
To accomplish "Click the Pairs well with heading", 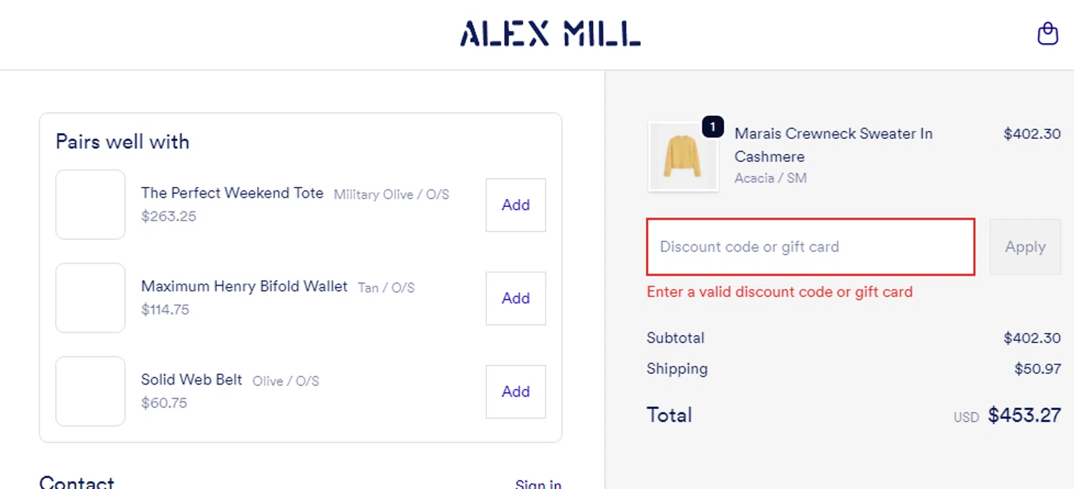I will (x=122, y=142).
